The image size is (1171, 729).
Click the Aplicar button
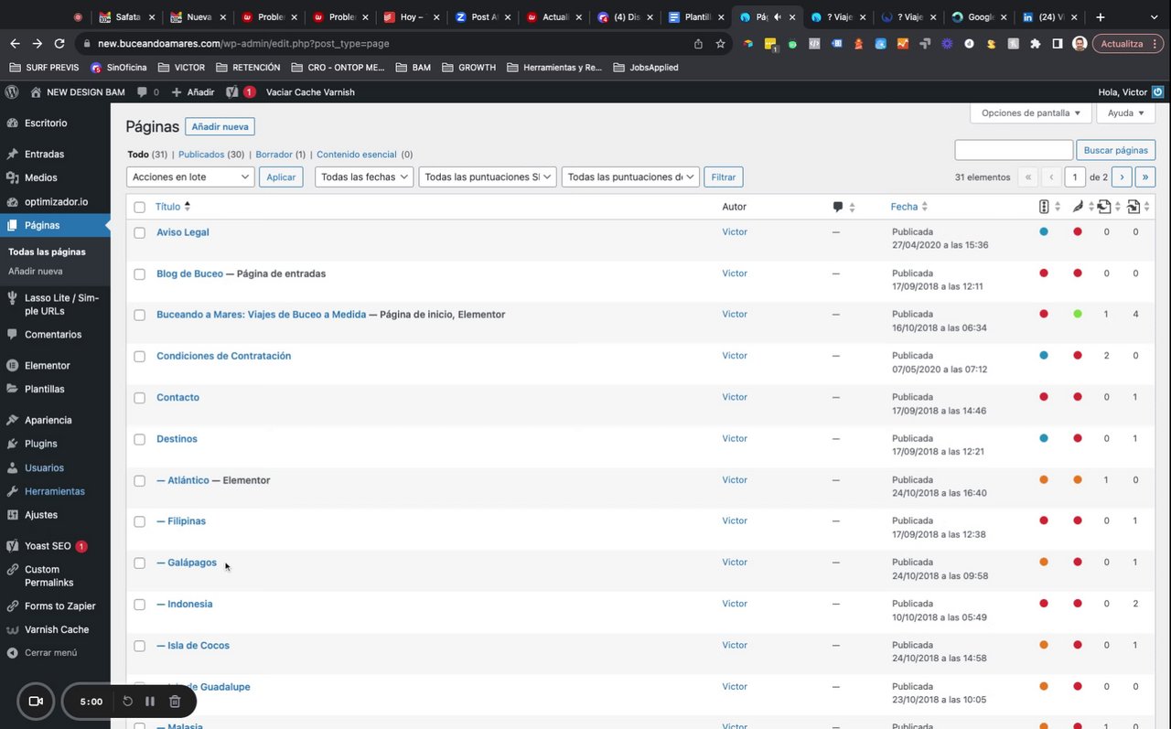coord(281,177)
